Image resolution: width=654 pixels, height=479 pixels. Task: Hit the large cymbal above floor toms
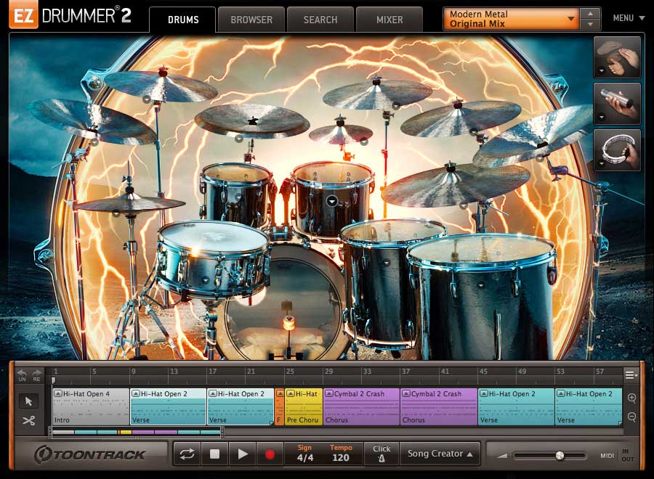tap(456, 185)
